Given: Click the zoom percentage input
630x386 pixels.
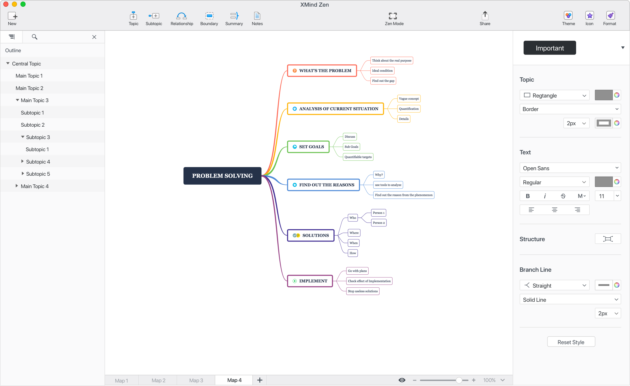Looking at the screenshot, I should click(491, 379).
